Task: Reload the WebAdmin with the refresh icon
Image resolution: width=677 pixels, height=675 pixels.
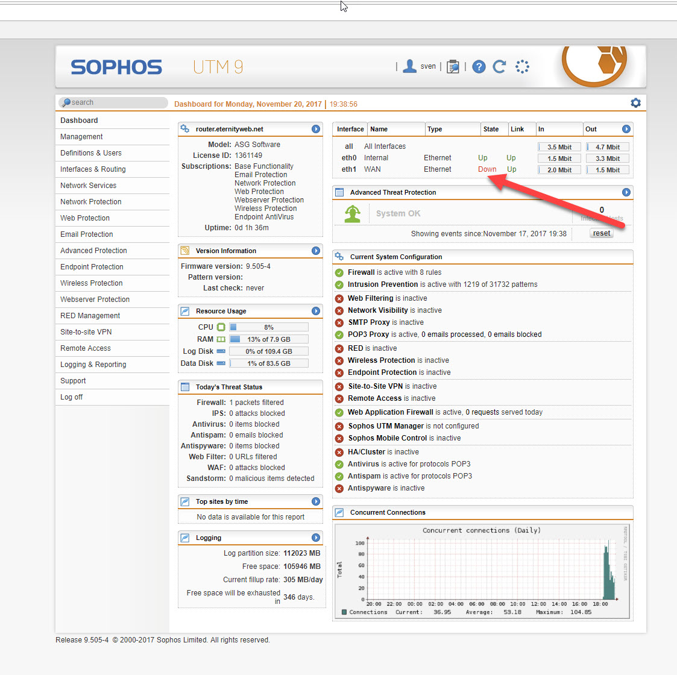Action: coord(500,66)
